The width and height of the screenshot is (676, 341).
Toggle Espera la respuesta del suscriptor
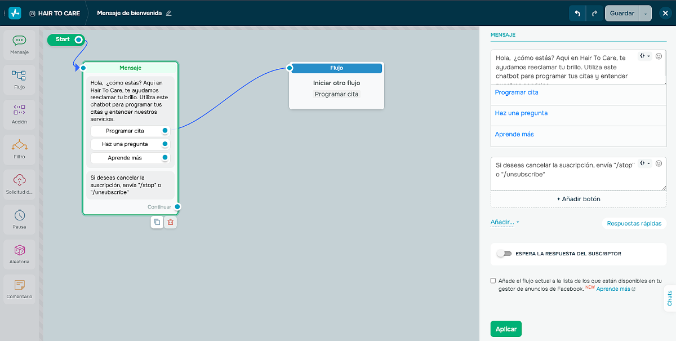click(x=504, y=254)
